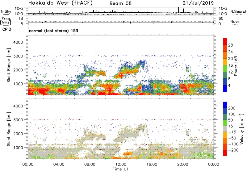
Task: Click the '16:00' time tick label
Action: [x=152, y=165]
